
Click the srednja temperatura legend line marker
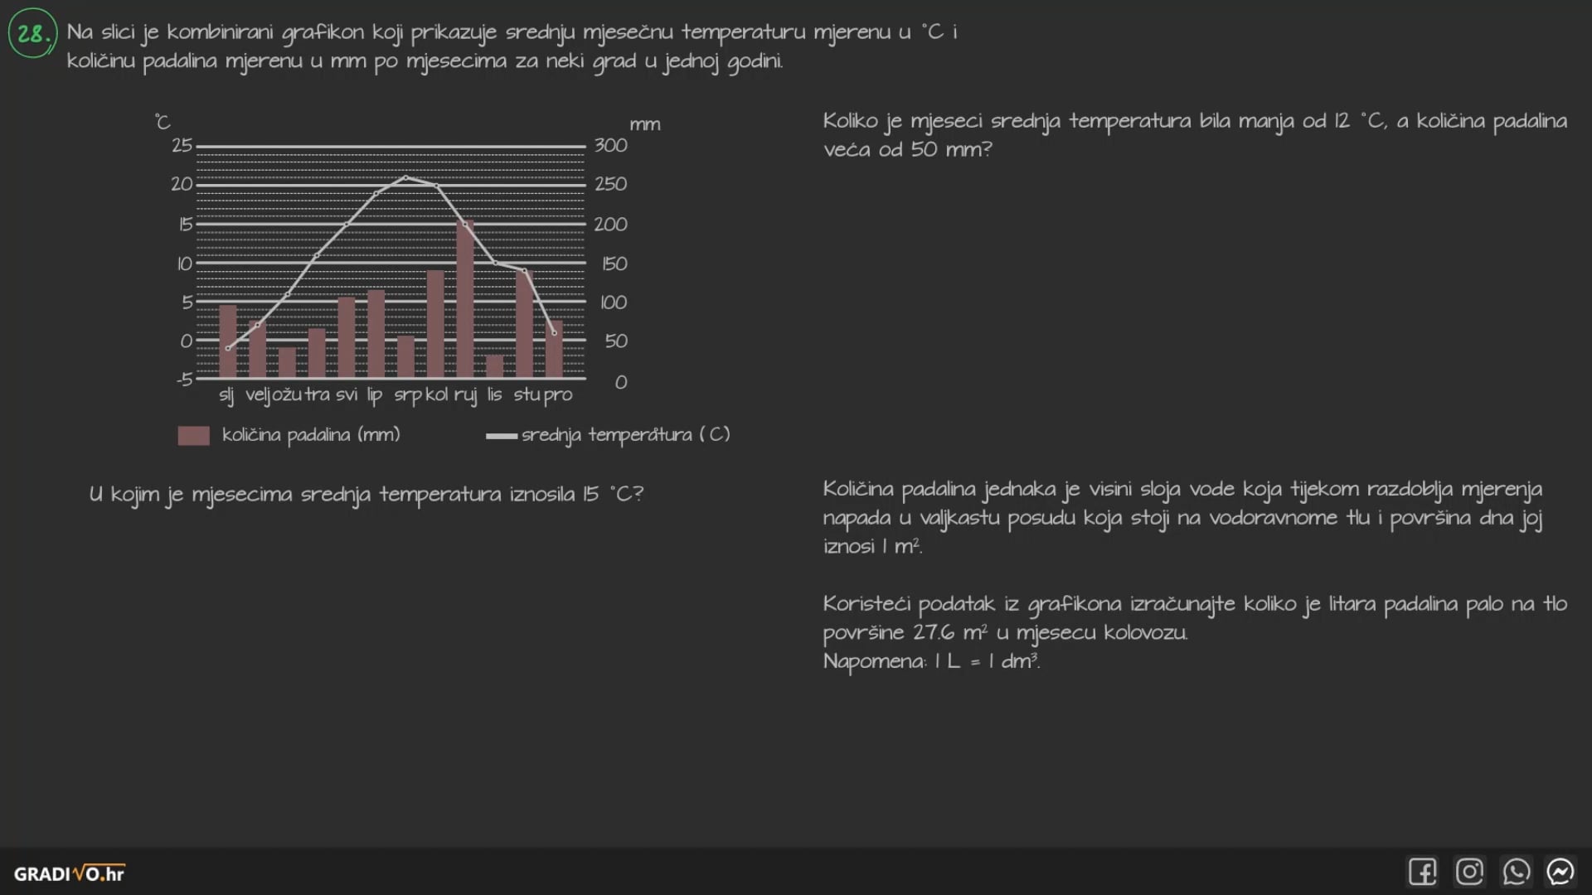pyautogui.click(x=502, y=436)
